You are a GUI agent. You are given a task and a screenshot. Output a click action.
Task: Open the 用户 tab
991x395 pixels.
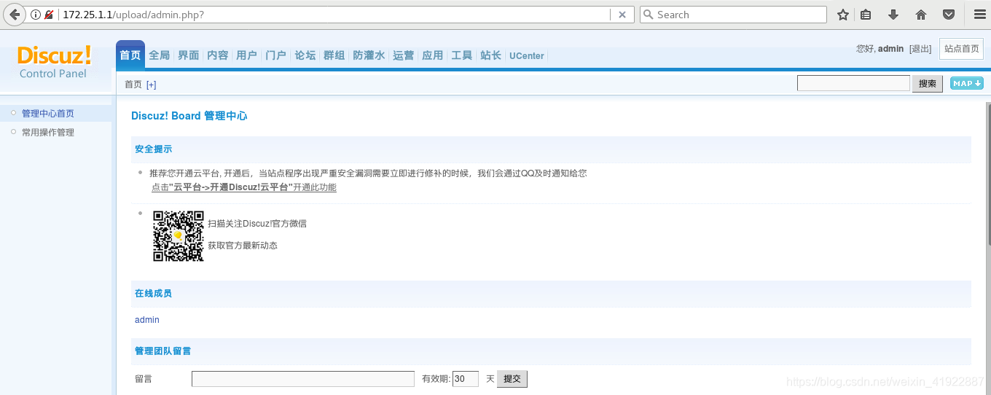246,55
